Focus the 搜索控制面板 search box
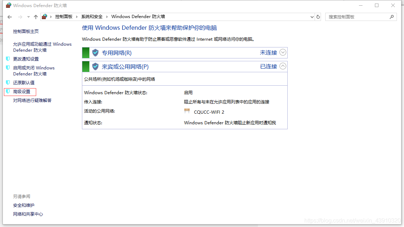This screenshot has height=227, width=404. pyautogui.click(x=361, y=17)
